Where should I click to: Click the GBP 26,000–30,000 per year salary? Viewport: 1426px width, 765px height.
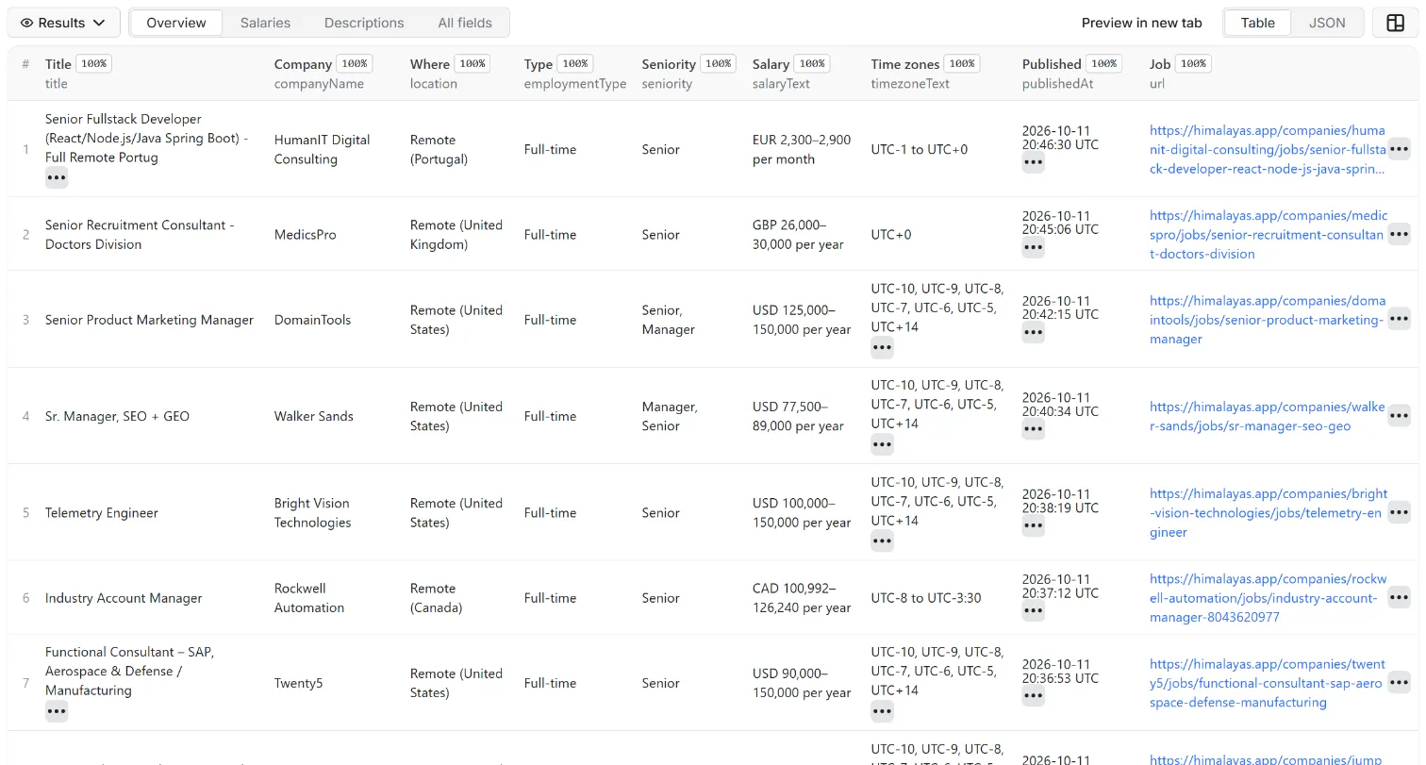click(798, 234)
